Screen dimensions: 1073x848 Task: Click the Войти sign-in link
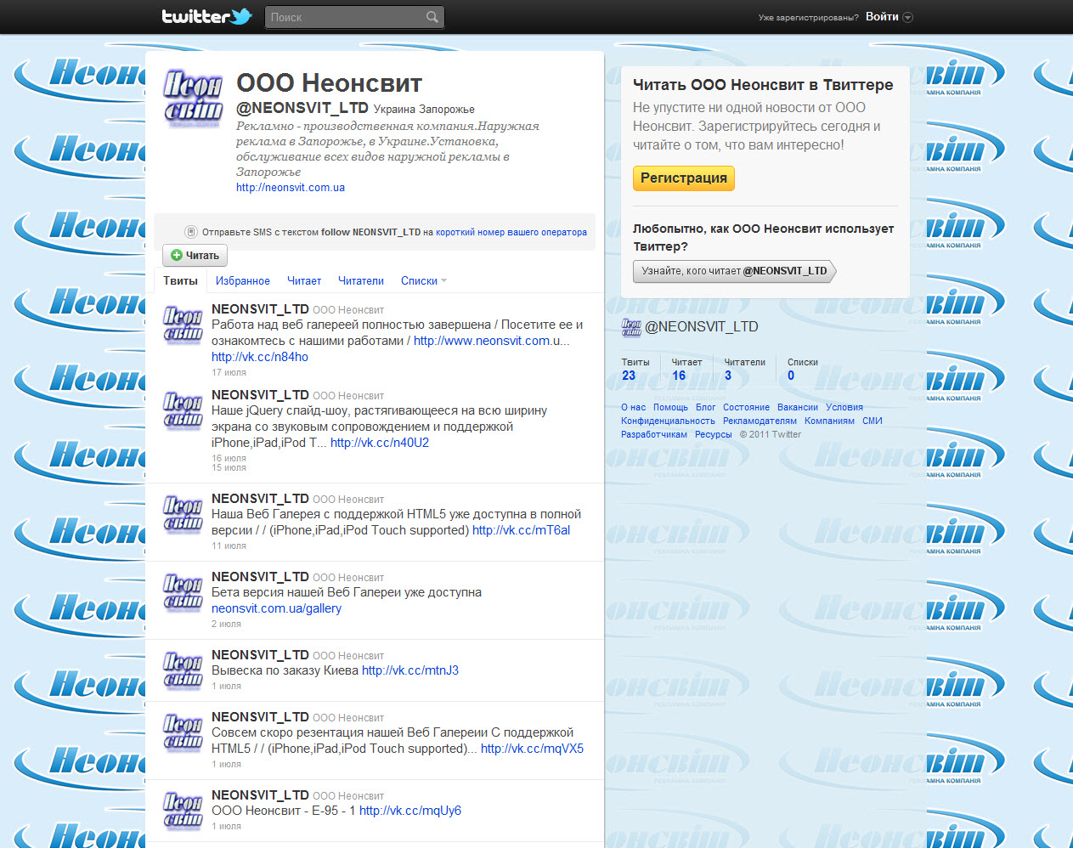click(x=882, y=17)
